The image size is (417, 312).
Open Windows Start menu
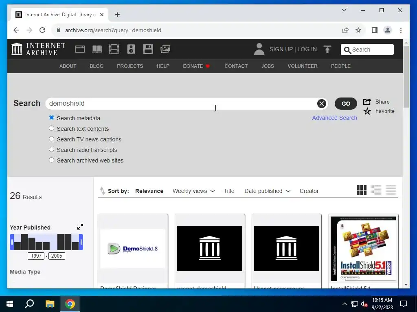pyautogui.click(x=10, y=304)
